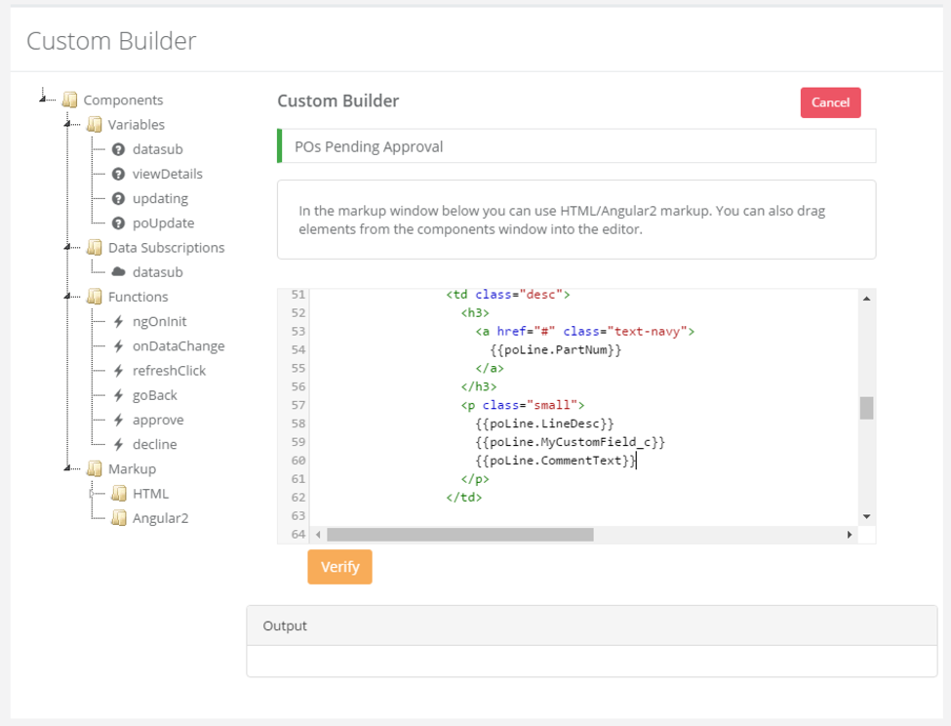The image size is (951, 726).
Task: Click the lightning icon next to decline
Action: [119, 445]
